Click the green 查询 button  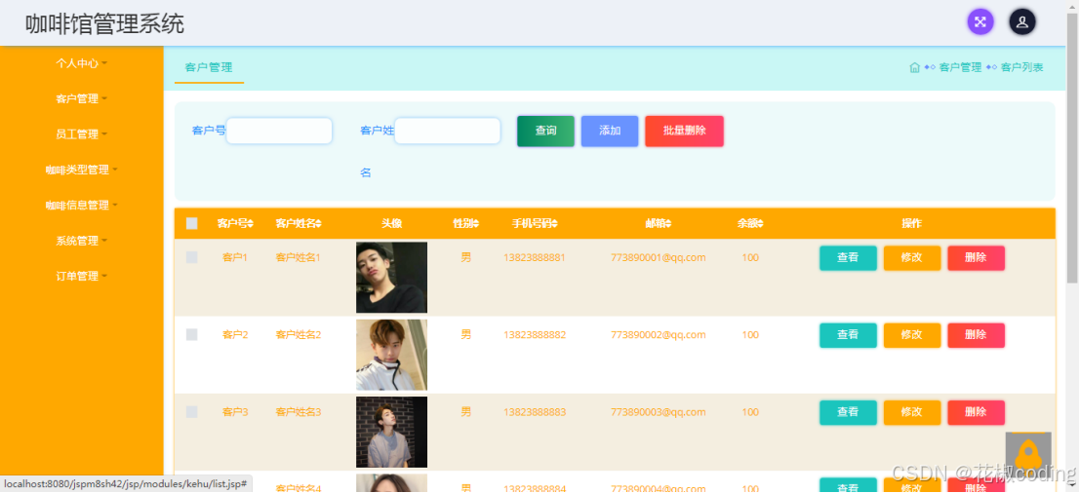tap(545, 131)
